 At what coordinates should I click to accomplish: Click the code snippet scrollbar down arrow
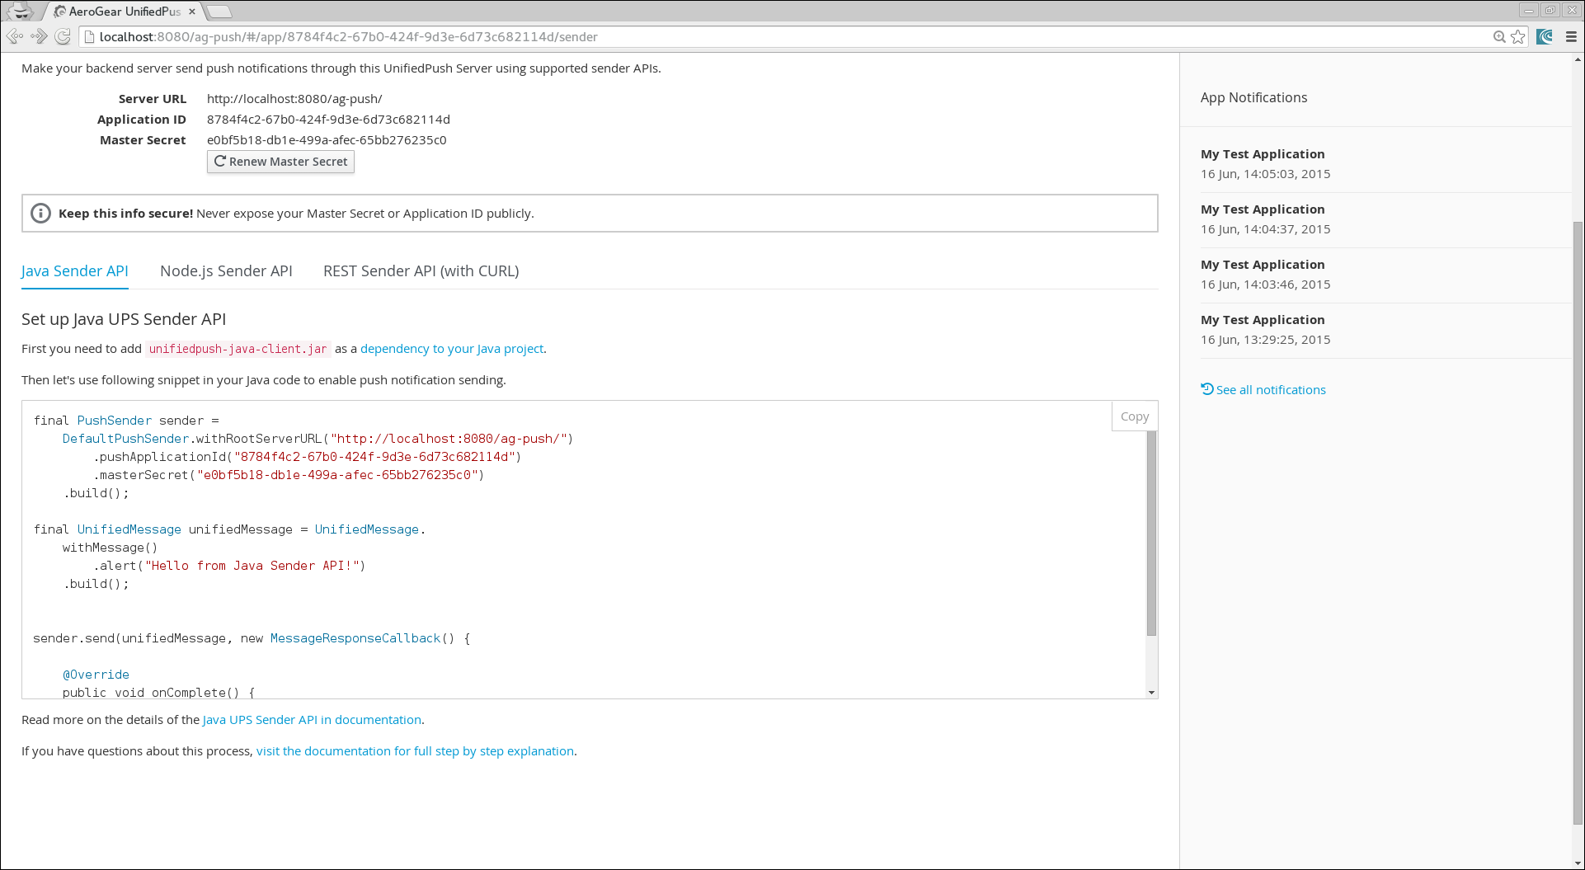[1151, 693]
